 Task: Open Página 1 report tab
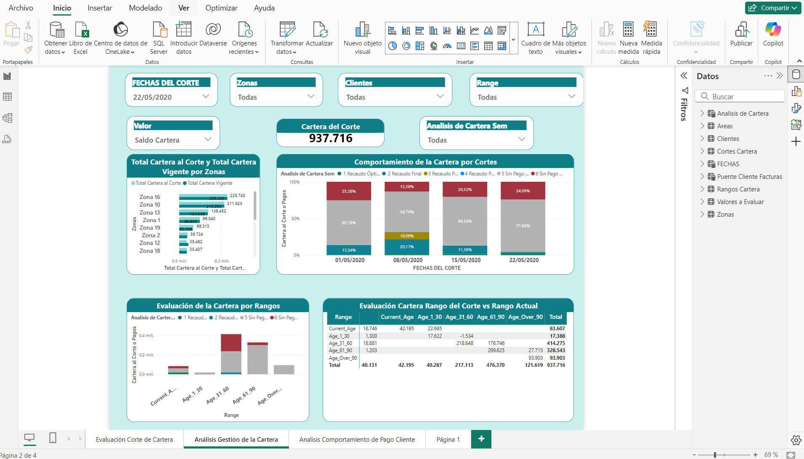pyautogui.click(x=448, y=439)
